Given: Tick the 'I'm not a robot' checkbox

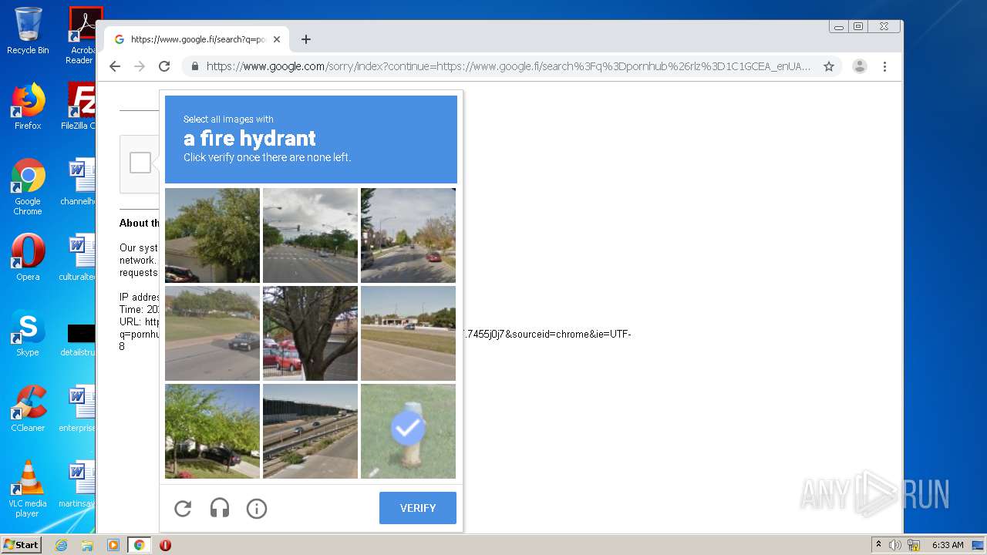Looking at the screenshot, I should 140,163.
